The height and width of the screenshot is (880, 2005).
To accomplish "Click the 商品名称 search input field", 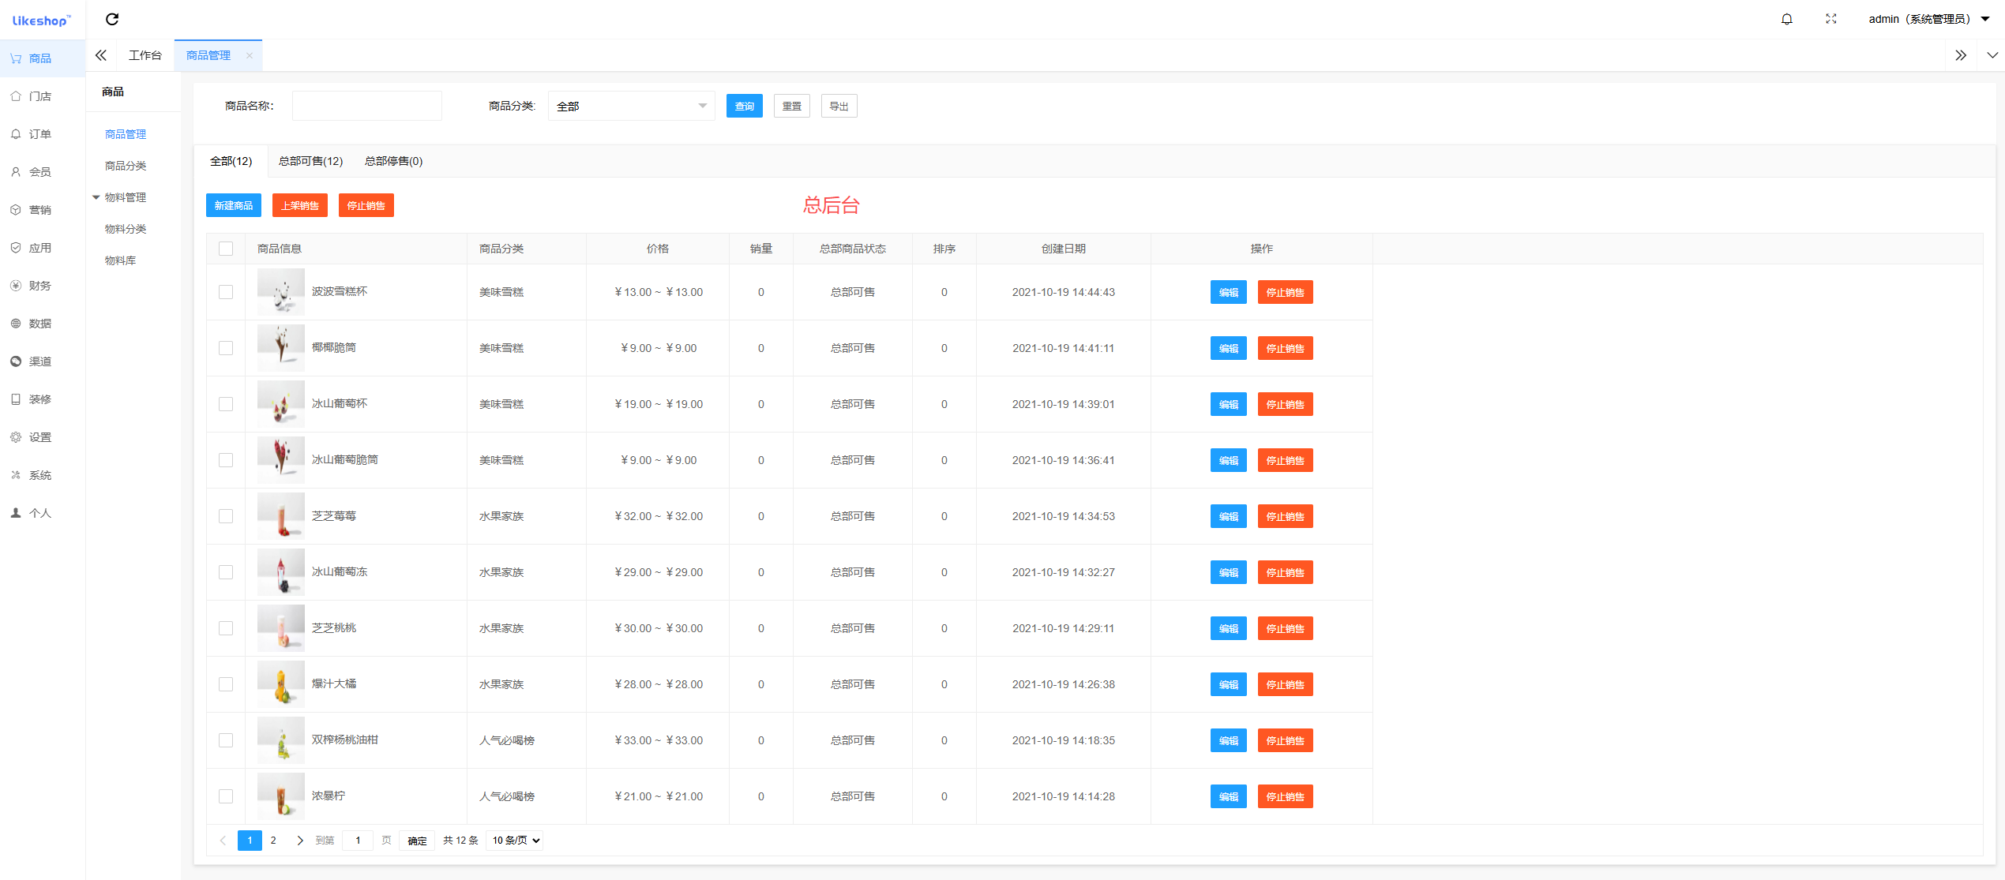I will coord(367,106).
